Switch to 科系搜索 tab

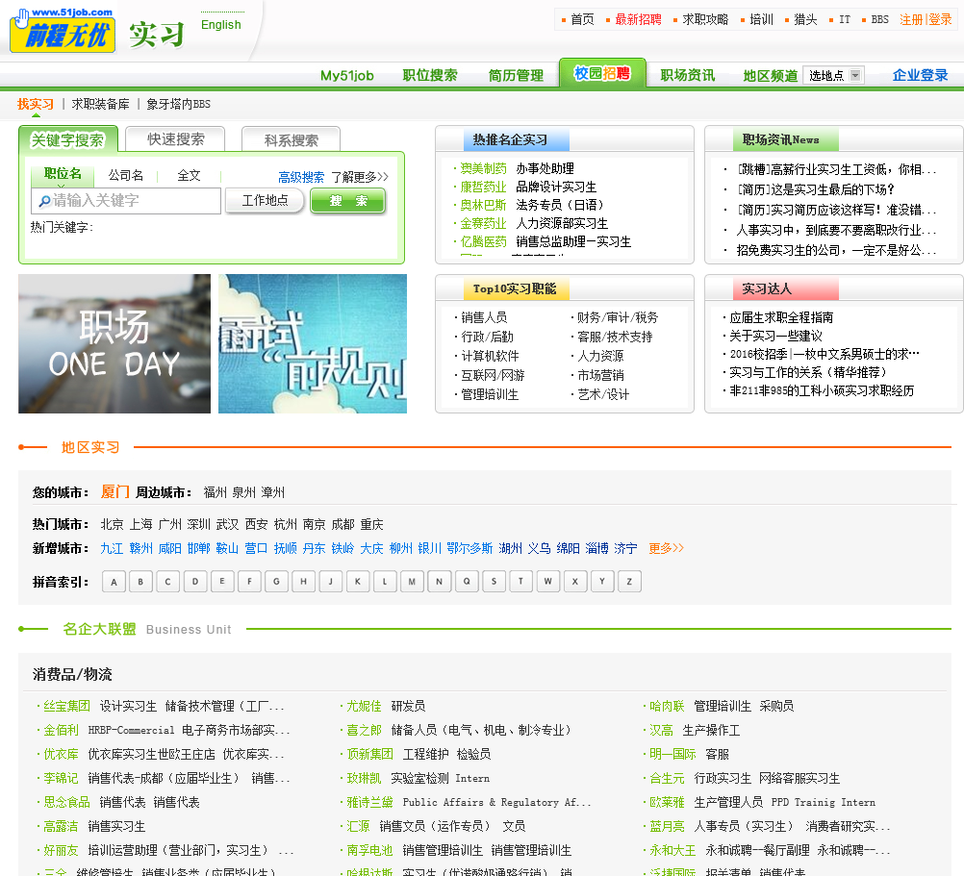(x=291, y=140)
